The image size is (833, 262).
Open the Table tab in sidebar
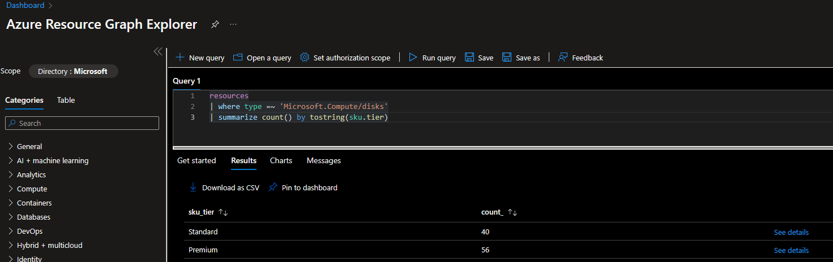[x=66, y=101]
